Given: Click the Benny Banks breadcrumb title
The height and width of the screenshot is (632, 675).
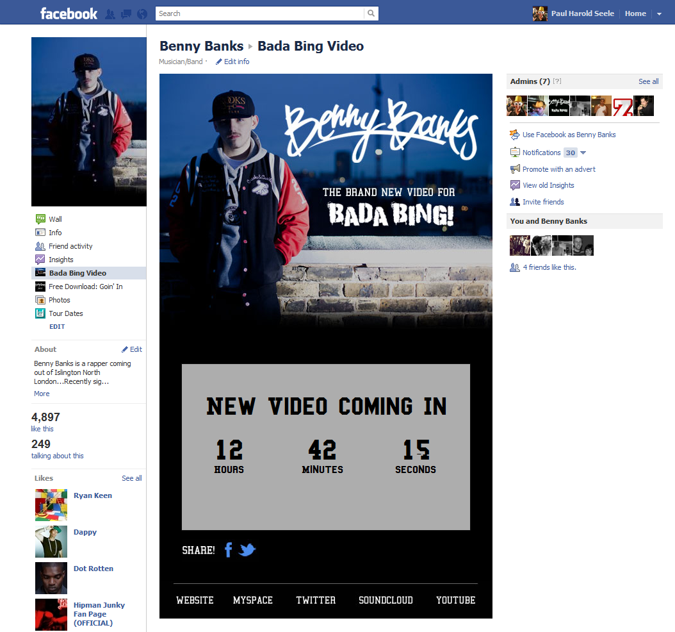Looking at the screenshot, I should point(202,46).
